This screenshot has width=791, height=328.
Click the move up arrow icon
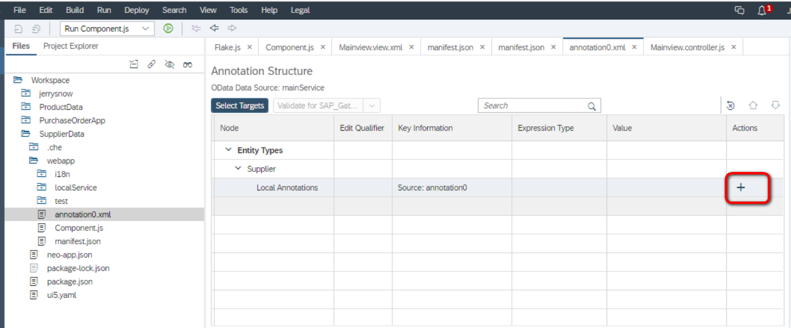tap(753, 105)
